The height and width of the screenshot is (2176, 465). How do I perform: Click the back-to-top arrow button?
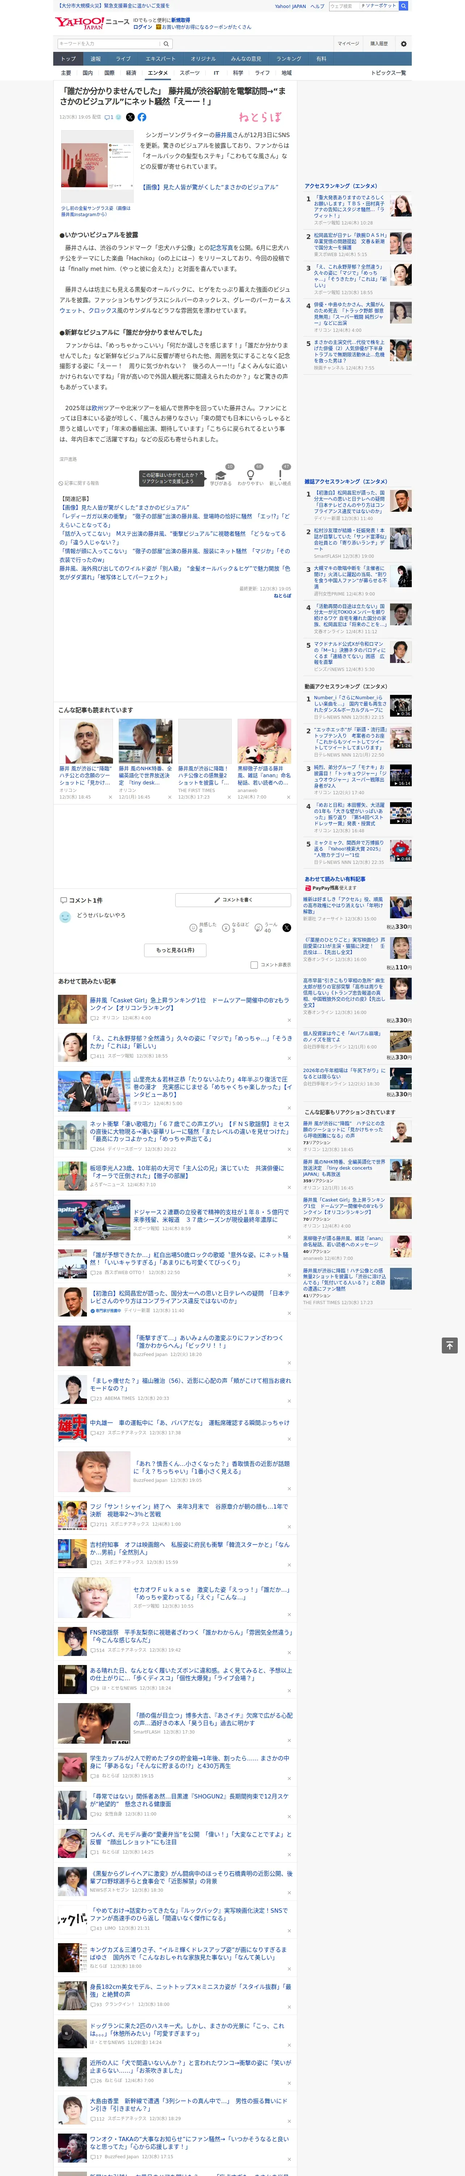point(450,1345)
